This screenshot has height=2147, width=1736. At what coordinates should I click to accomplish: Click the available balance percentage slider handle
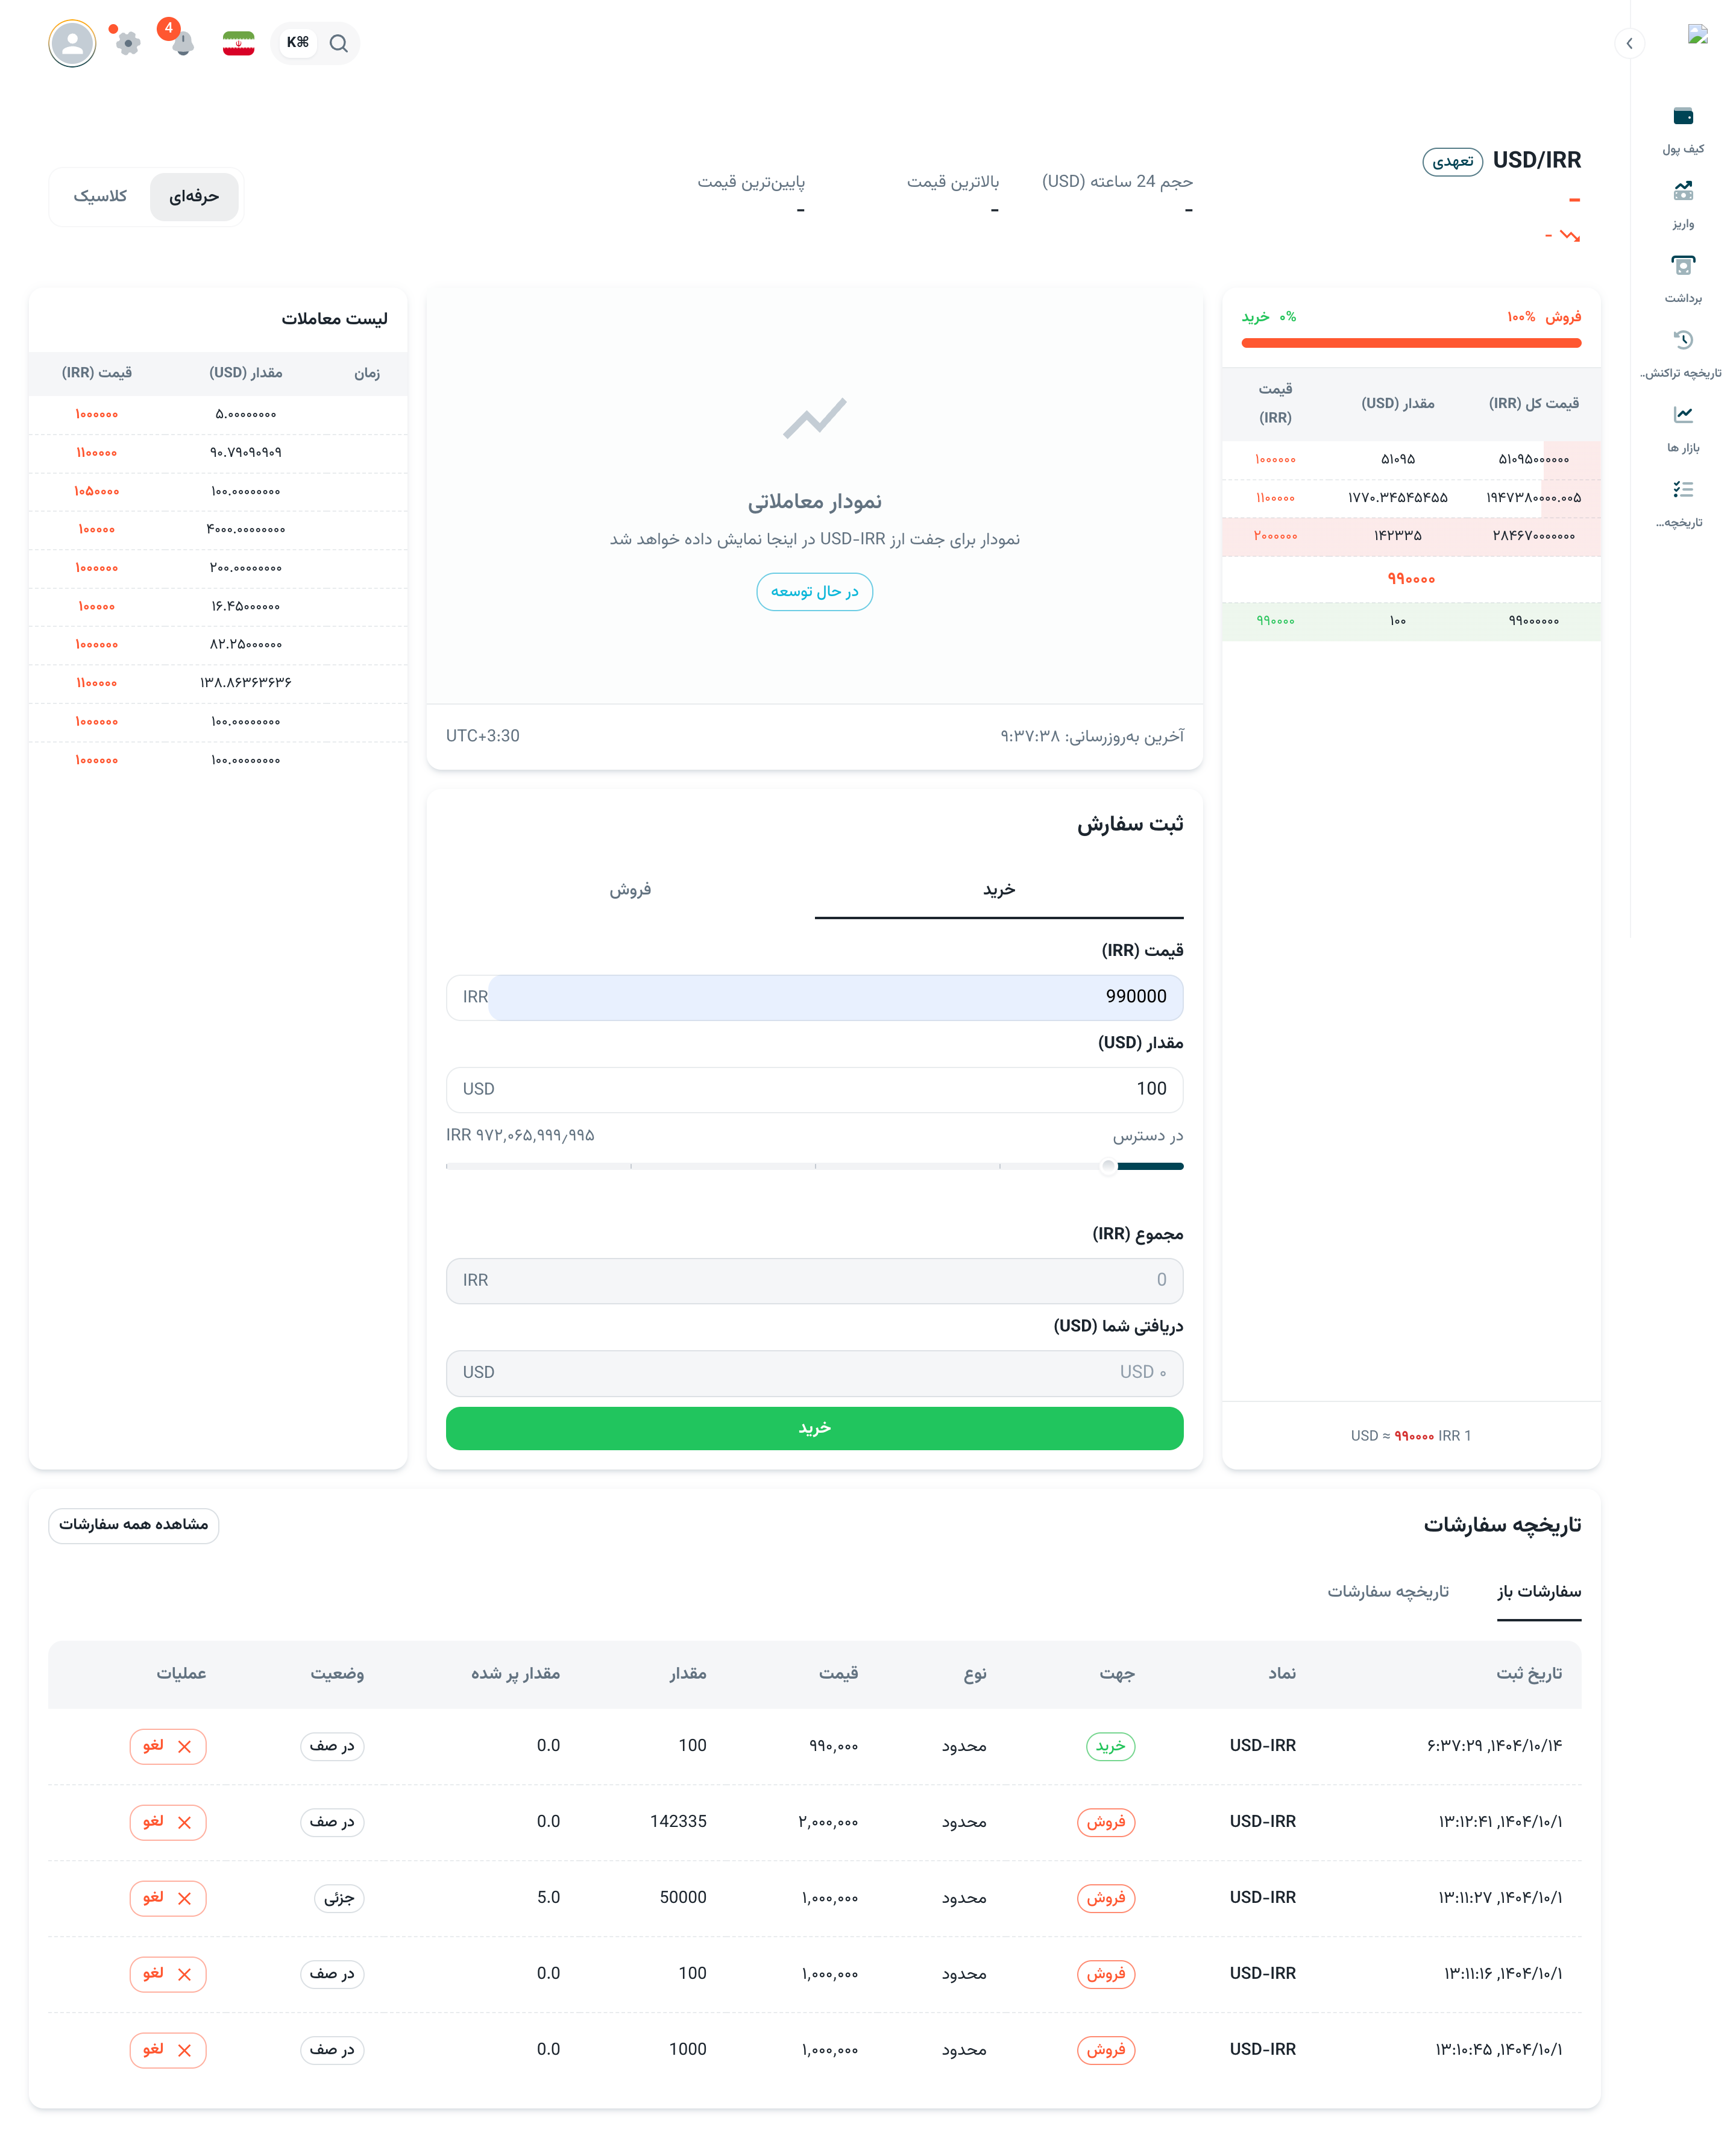(1107, 1166)
